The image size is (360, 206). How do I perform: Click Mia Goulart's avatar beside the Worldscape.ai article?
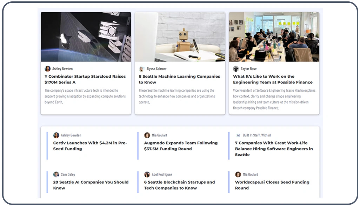[238, 175]
